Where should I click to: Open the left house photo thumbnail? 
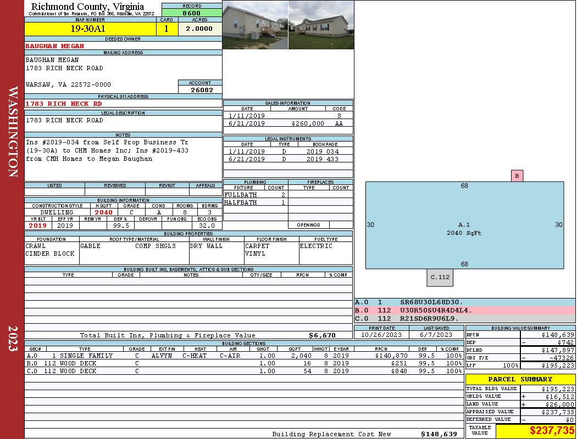[255, 25]
